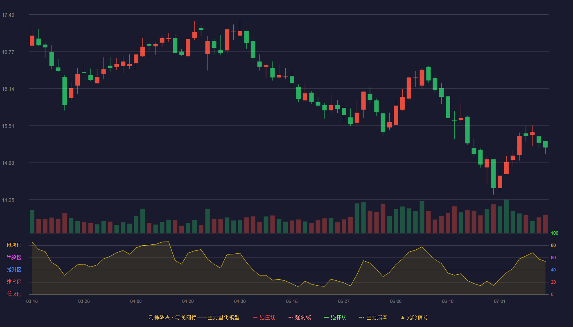
Task: Select the 建仓区 zone label
Action: coord(14,282)
